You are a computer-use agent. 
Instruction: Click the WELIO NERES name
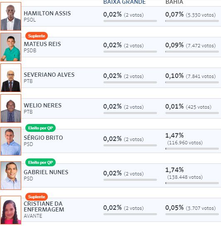[43, 105]
